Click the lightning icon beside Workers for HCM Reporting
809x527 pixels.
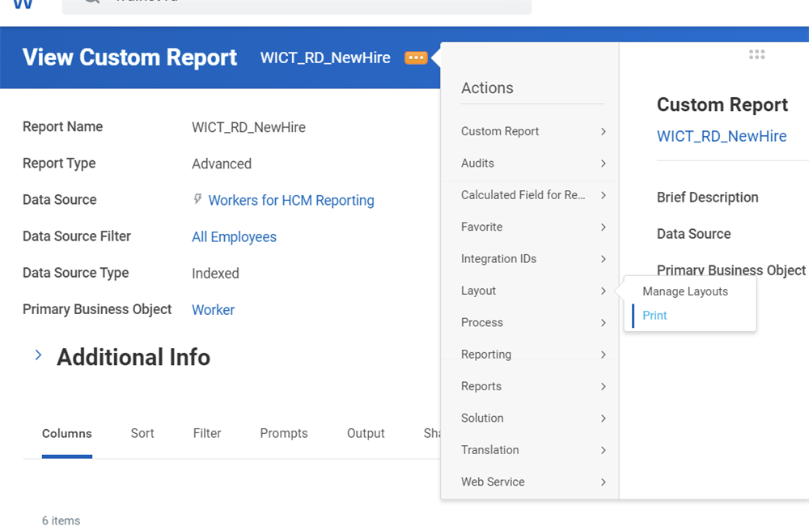[197, 199]
